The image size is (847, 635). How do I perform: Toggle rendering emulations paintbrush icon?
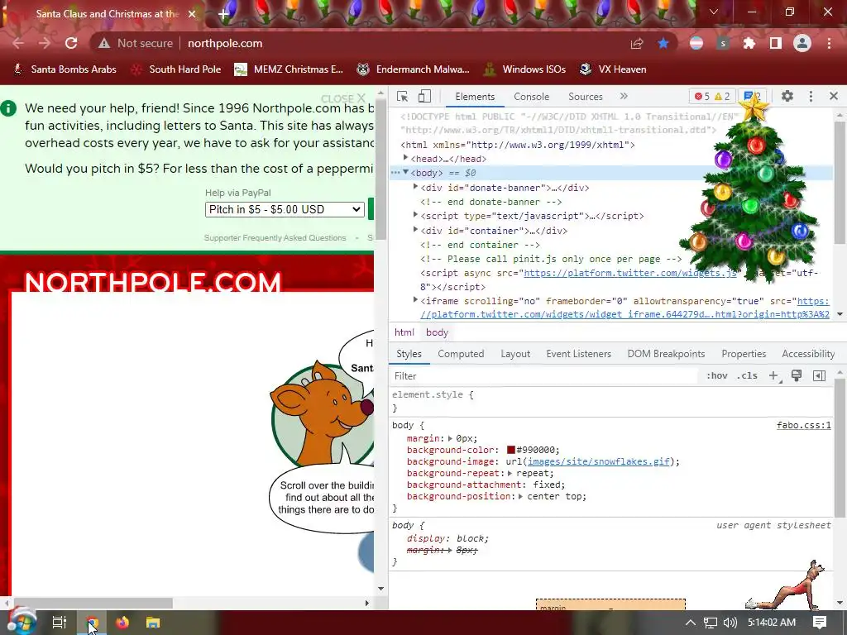pos(797,376)
